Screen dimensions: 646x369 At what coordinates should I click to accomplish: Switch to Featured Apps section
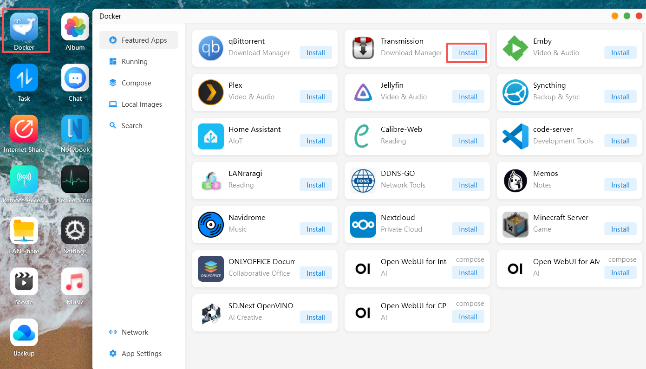(139, 40)
